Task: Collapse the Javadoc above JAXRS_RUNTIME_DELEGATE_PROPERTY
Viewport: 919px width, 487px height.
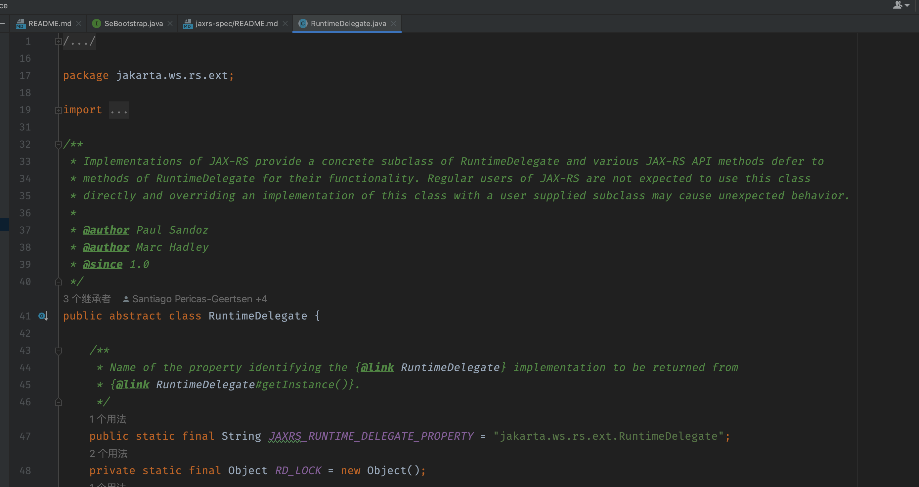Action: [59, 351]
